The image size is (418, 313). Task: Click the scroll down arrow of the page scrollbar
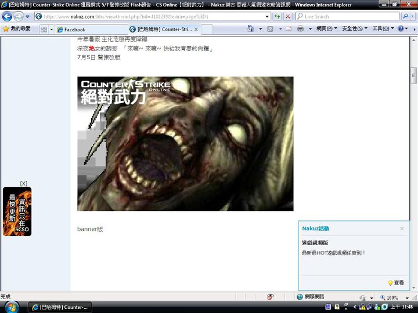coord(414,287)
